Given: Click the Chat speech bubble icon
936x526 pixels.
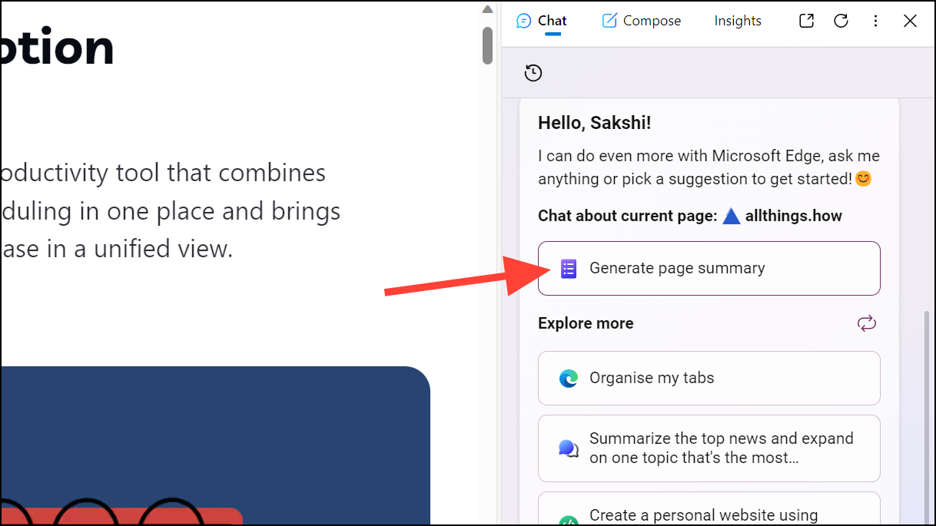Looking at the screenshot, I should (523, 21).
